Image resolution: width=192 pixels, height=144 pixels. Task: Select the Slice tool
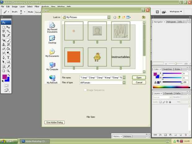click(8, 36)
